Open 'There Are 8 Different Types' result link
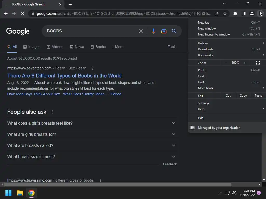 (64, 76)
